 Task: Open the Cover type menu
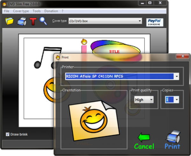[21, 11]
